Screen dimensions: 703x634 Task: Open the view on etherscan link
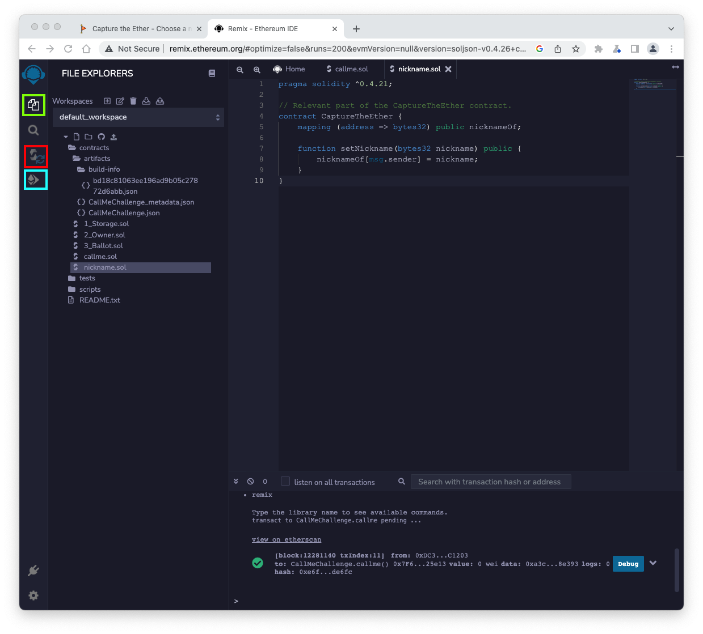[x=287, y=539]
